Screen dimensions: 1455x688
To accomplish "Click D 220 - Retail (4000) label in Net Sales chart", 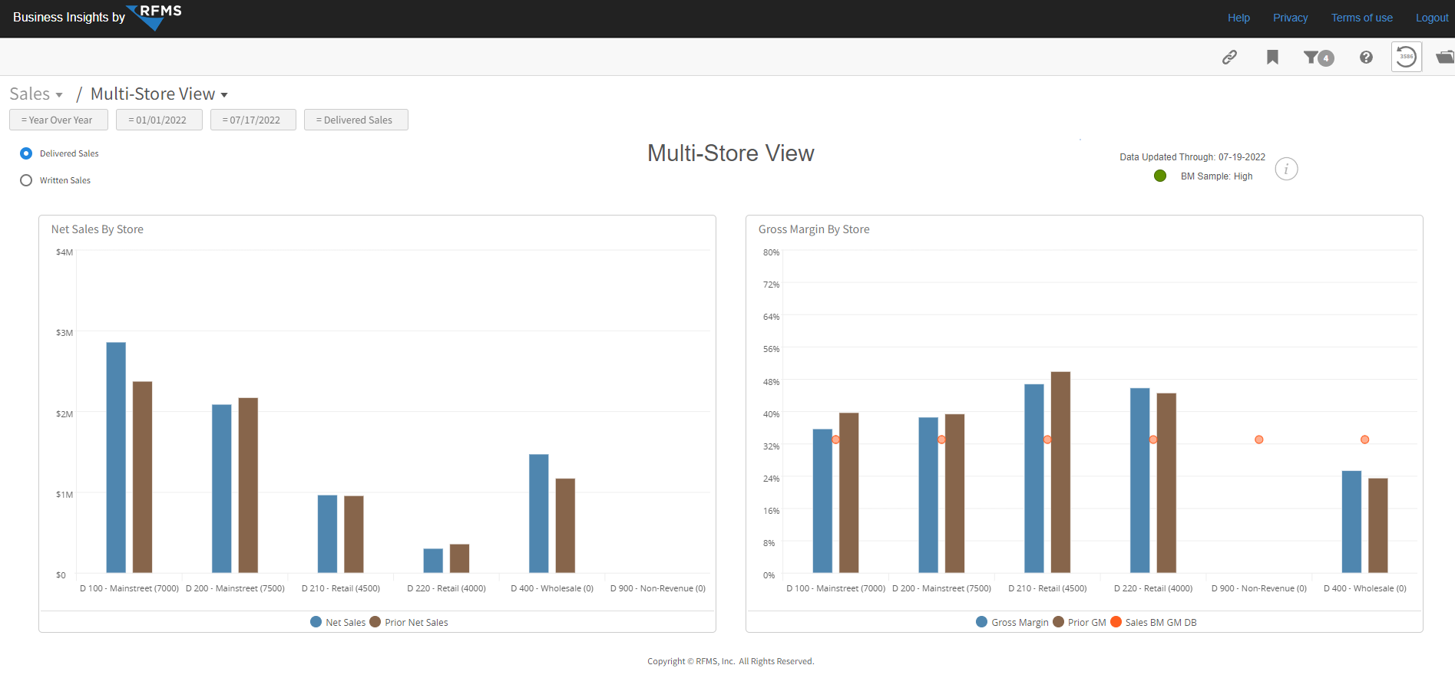I will (446, 588).
